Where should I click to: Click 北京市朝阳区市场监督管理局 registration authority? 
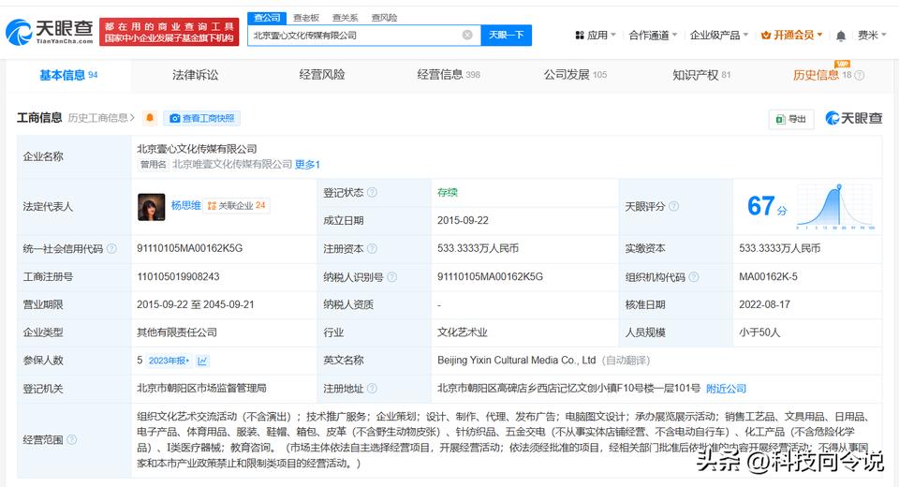pos(201,389)
